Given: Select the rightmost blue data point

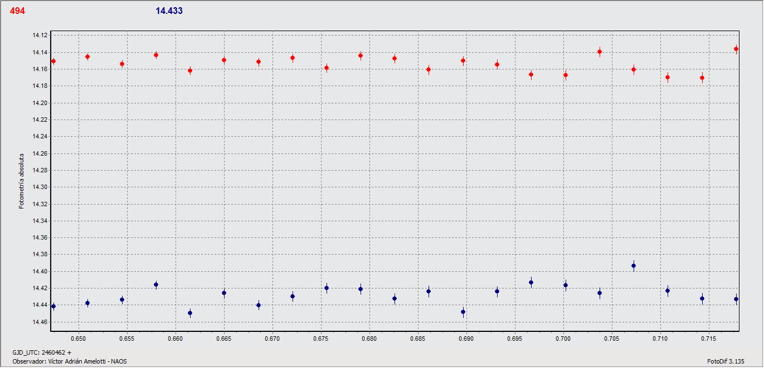Looking at the screenshot, I should 736,299.
